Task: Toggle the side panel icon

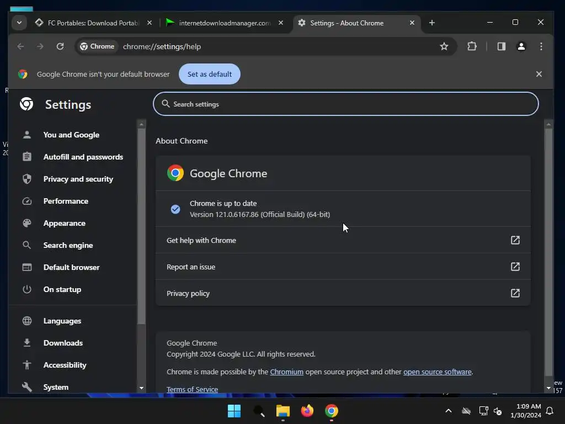Action: point(501,46)
